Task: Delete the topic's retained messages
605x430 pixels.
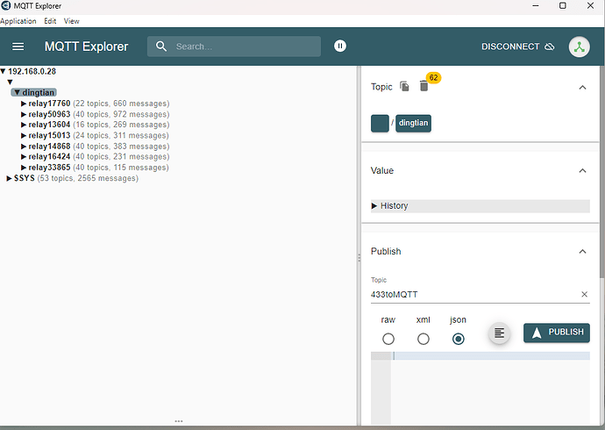Action: (x=423, y=86)
